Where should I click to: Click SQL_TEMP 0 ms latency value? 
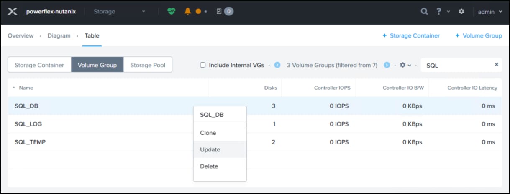tap(488, 142)
